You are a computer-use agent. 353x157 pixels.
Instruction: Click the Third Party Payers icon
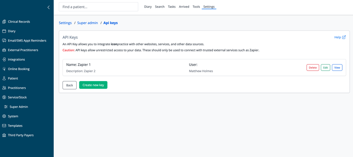coord(4,135)
